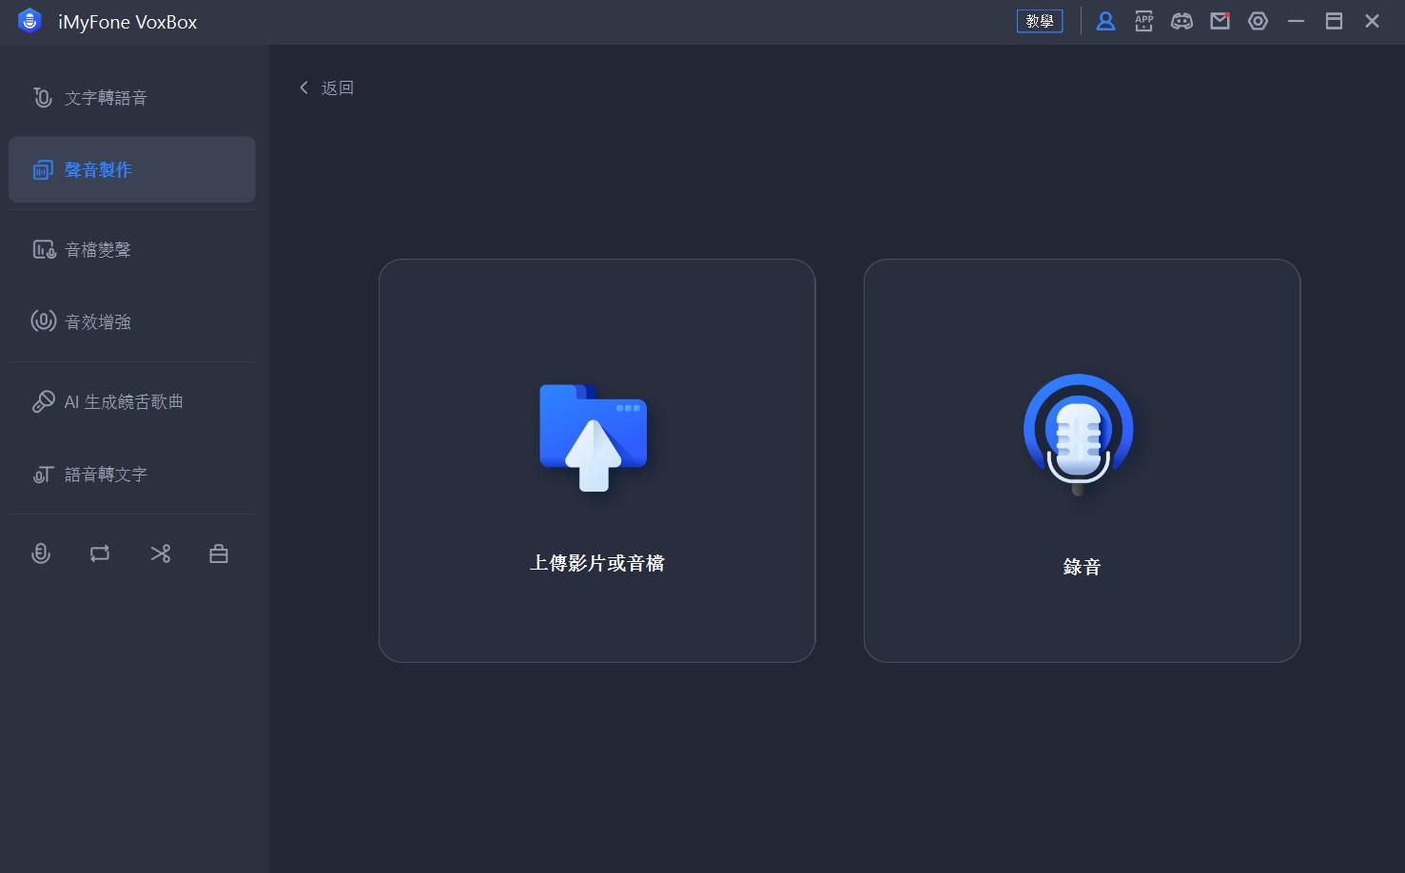Select the scissors audio trimming tool

pyautogui.click(x=160, y=553)
